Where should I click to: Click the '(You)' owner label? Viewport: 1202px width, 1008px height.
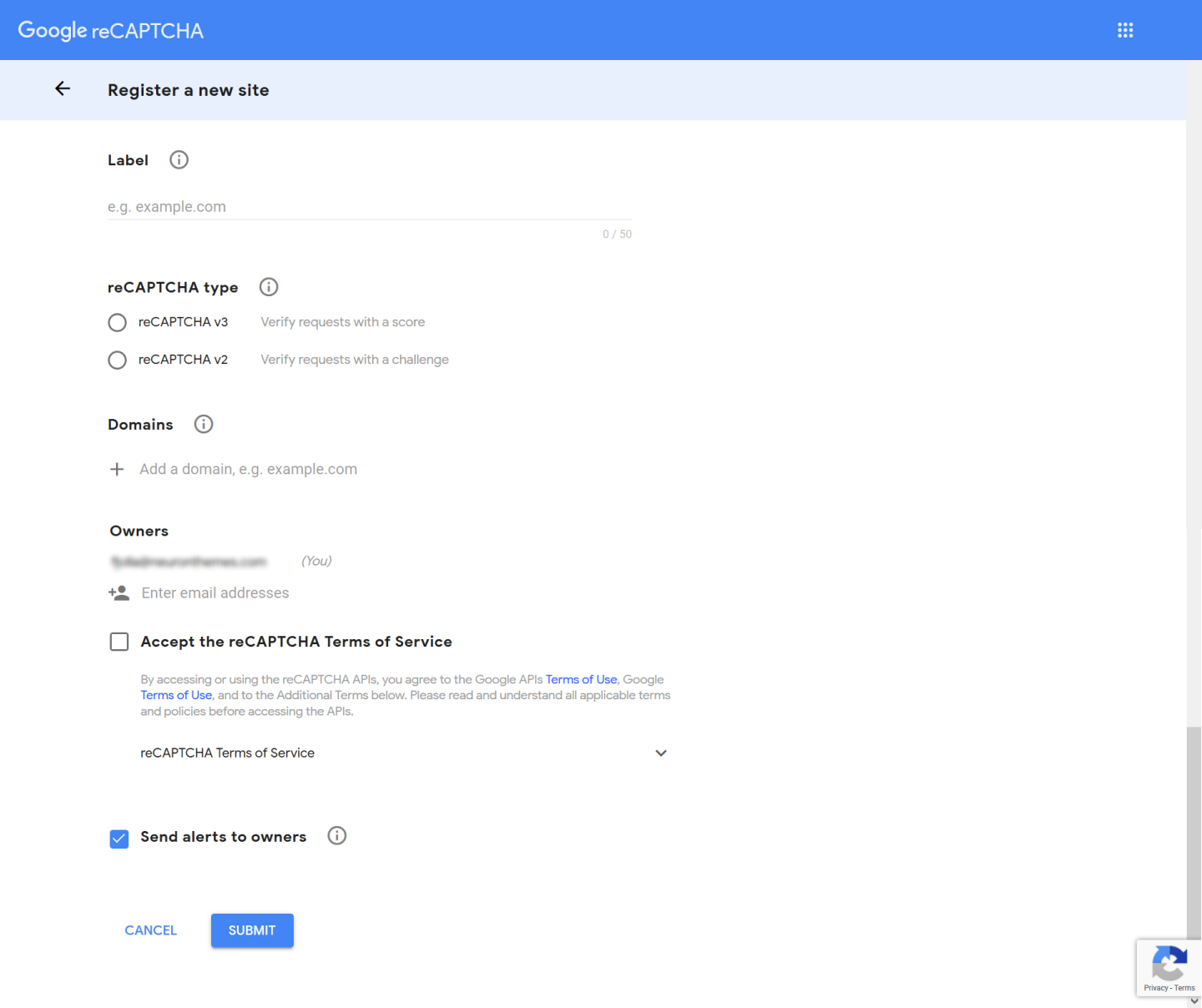(x=316, y=561)
